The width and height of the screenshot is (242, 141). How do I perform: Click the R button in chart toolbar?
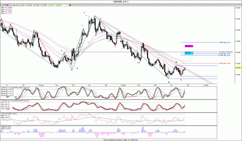[x=8, y=5]
